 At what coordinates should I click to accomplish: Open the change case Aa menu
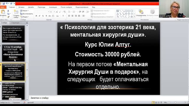pos(58,16)
